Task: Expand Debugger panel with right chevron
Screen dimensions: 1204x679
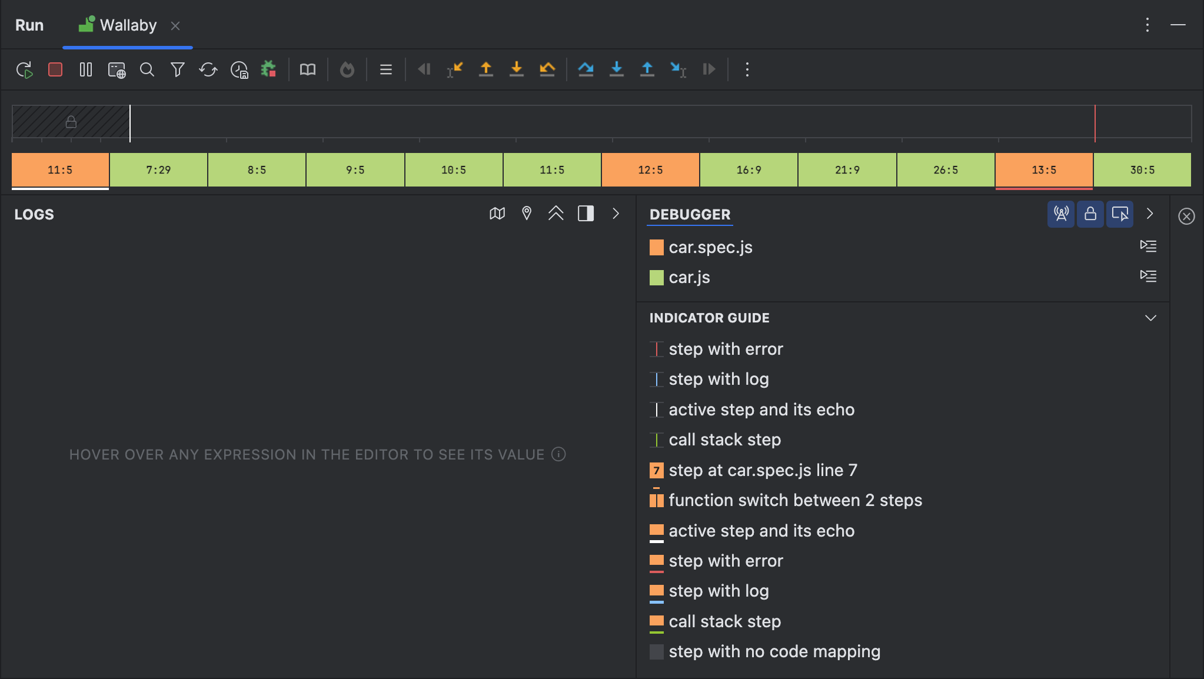Action: click(x=1150, y=214)
